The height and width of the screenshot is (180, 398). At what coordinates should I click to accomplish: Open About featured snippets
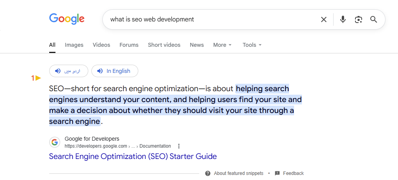tap(239, 173)
